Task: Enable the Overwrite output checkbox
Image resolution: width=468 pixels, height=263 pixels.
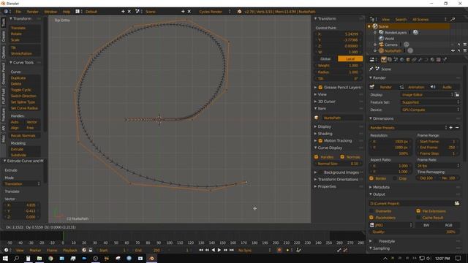Action: [x=371, y=211]
